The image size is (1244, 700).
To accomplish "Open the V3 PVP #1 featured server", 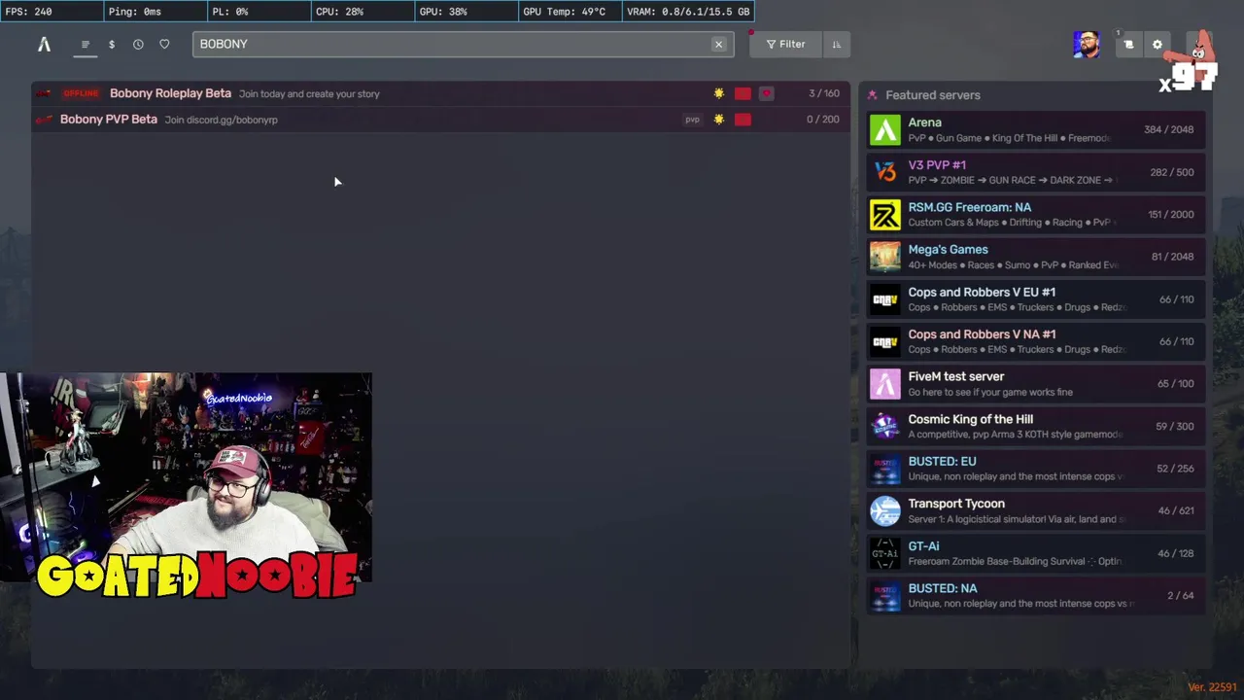I will [1036, 172].
